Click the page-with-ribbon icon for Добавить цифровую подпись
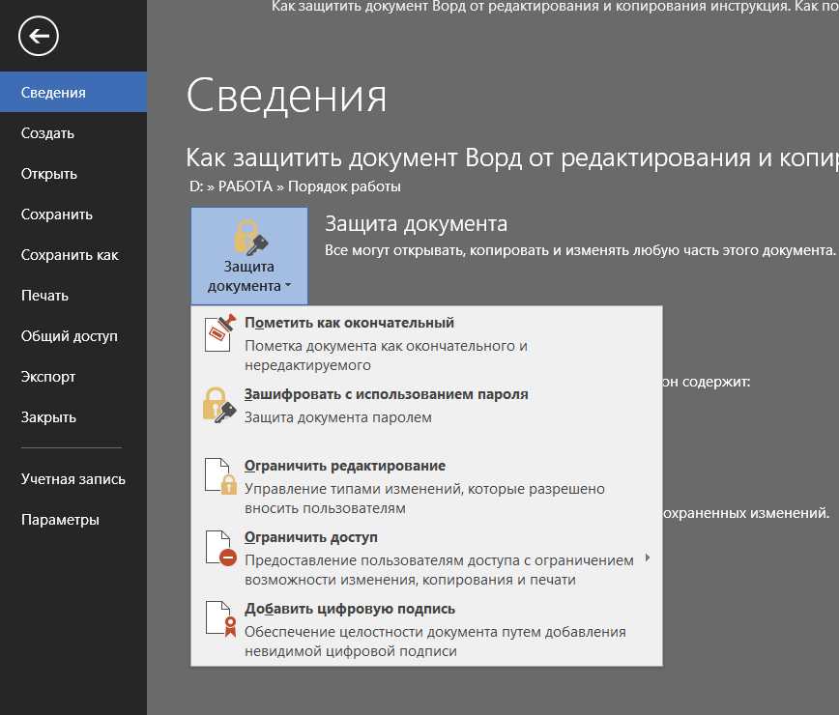The width and height of the screenshot is (839, 715). [x=221, y=618]
